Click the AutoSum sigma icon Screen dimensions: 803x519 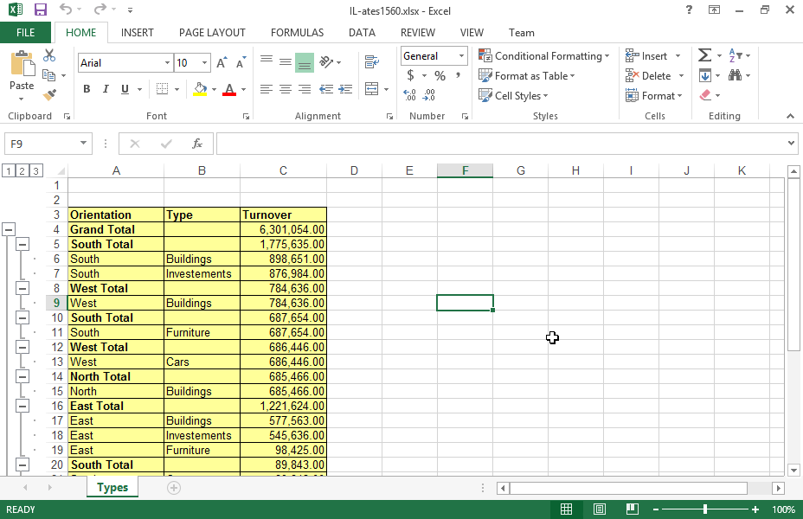point(704,56)
